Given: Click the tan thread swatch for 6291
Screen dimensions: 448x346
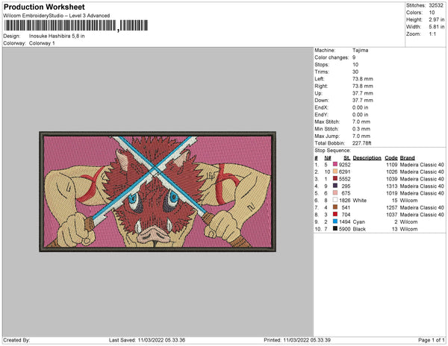Looking at the screenshot, I should click(x=335, y=172).
